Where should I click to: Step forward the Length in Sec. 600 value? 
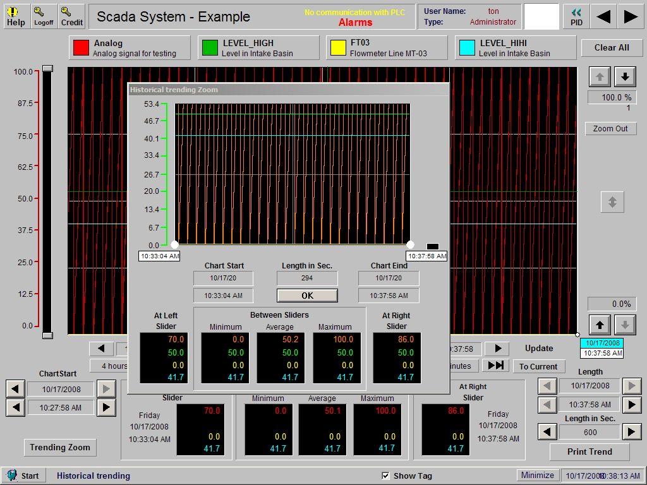click(632, 432)
